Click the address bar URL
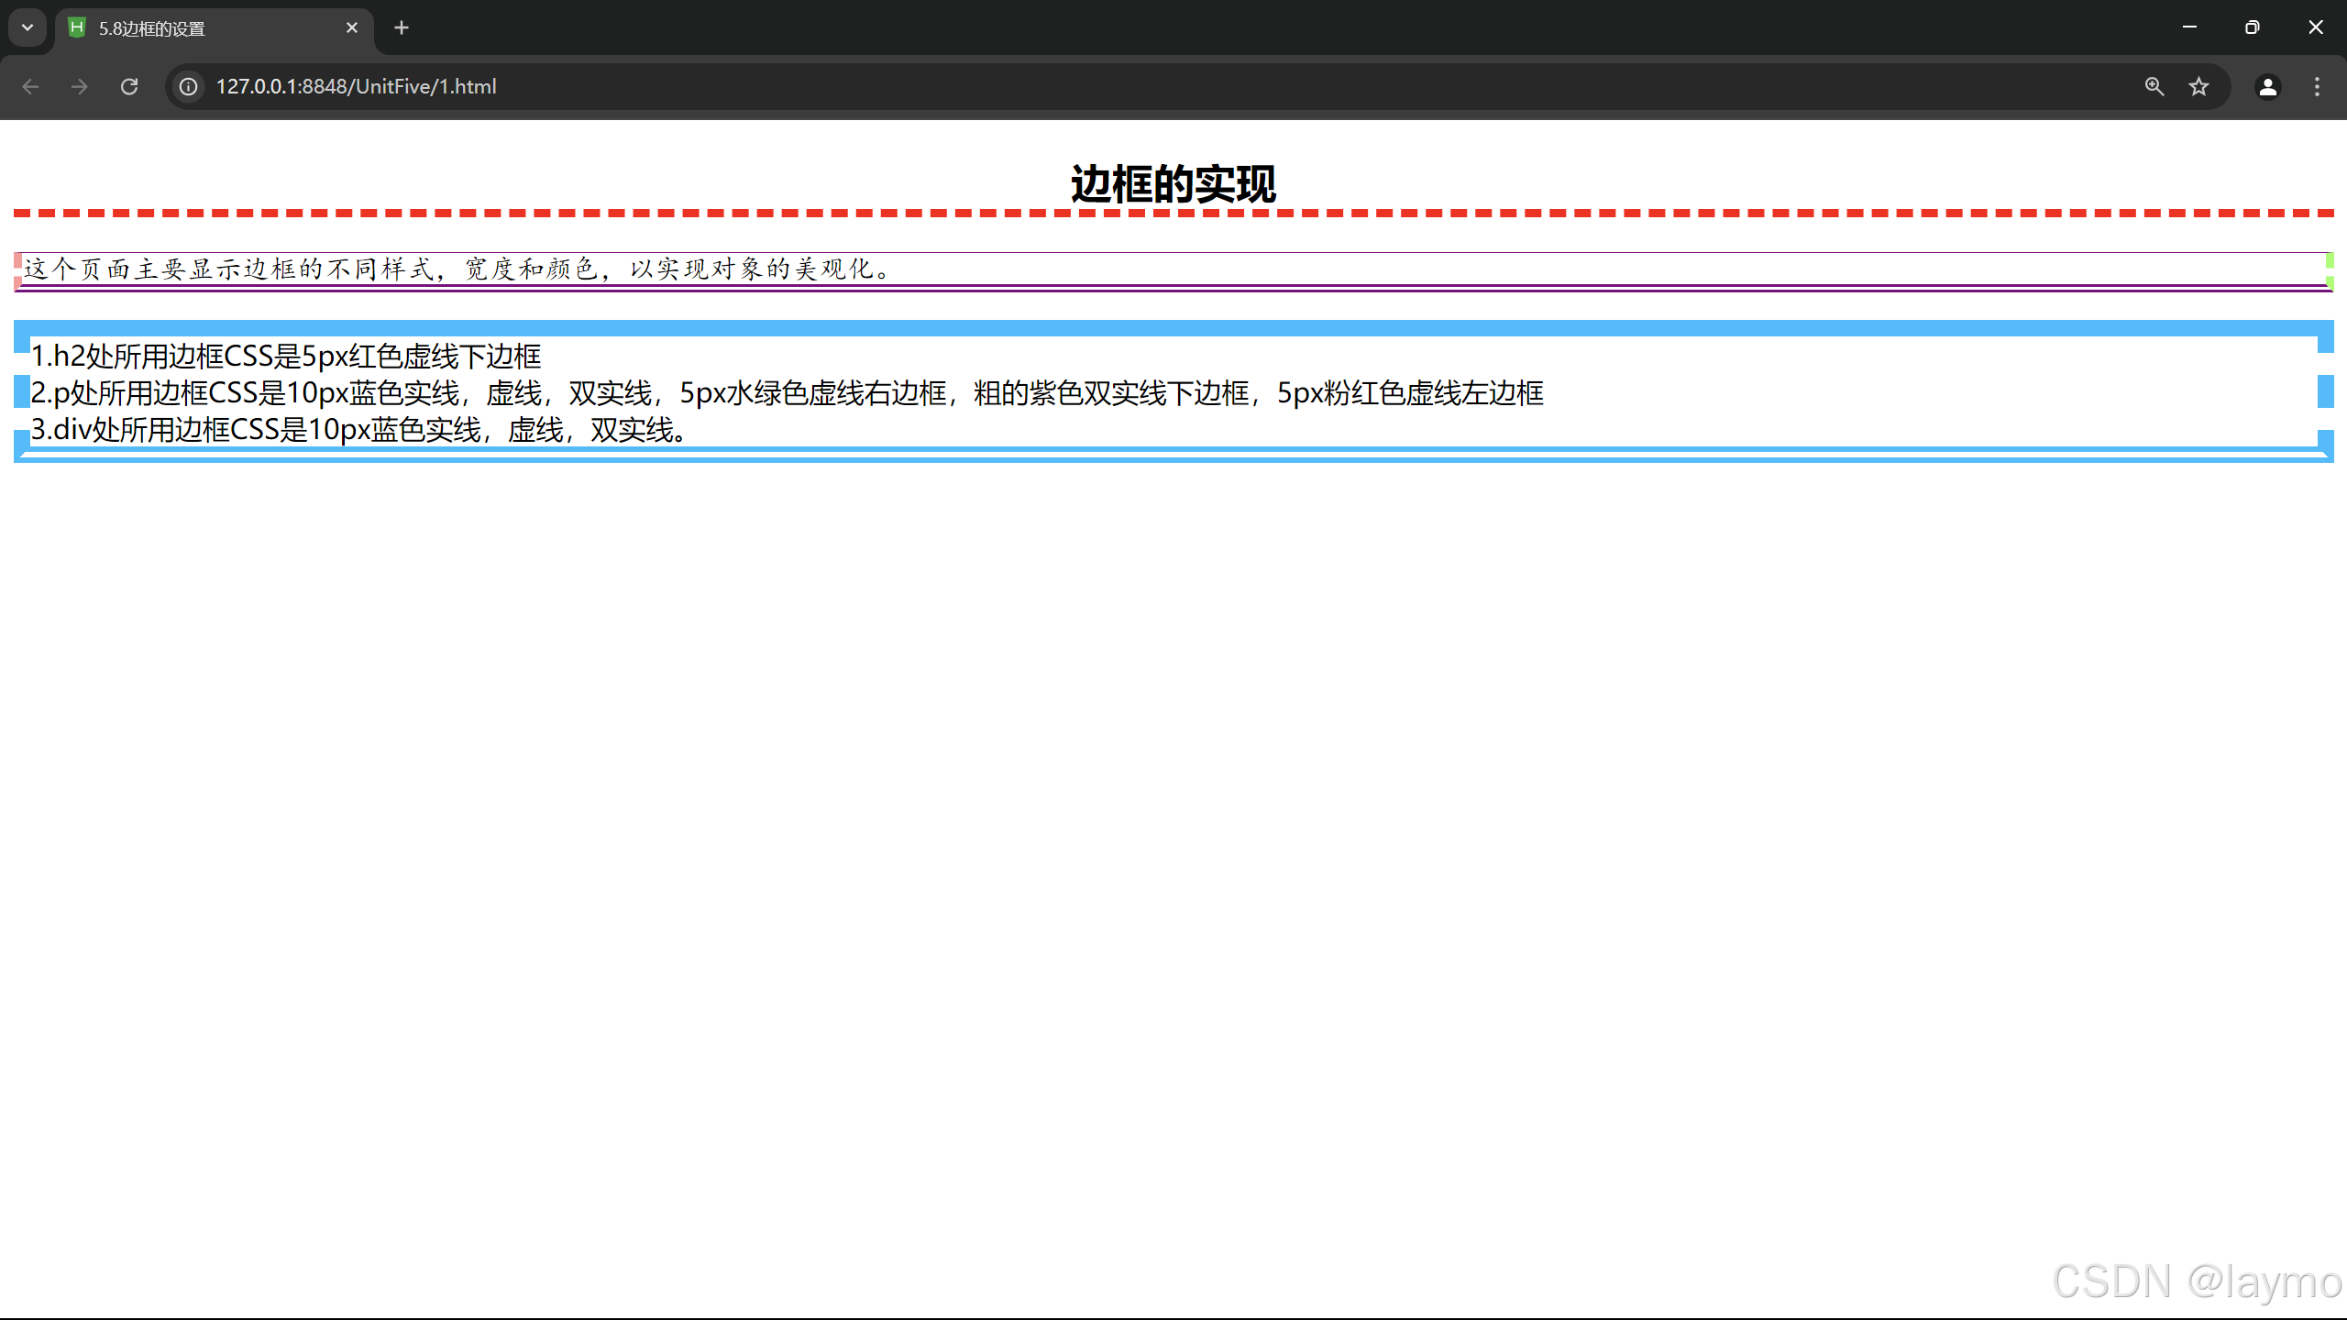 point(356,86)
